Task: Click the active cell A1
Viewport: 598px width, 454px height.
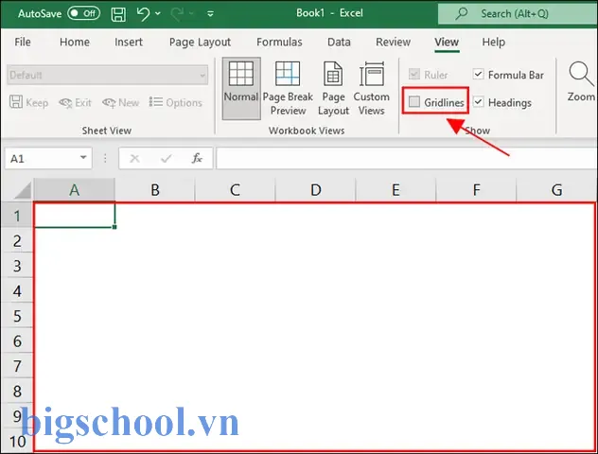Action: tap(75, 216)
